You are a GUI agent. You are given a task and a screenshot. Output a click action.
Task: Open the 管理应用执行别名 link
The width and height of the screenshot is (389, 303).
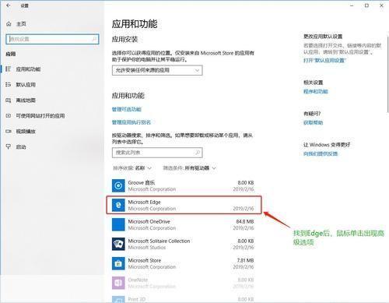pos(131,122)
